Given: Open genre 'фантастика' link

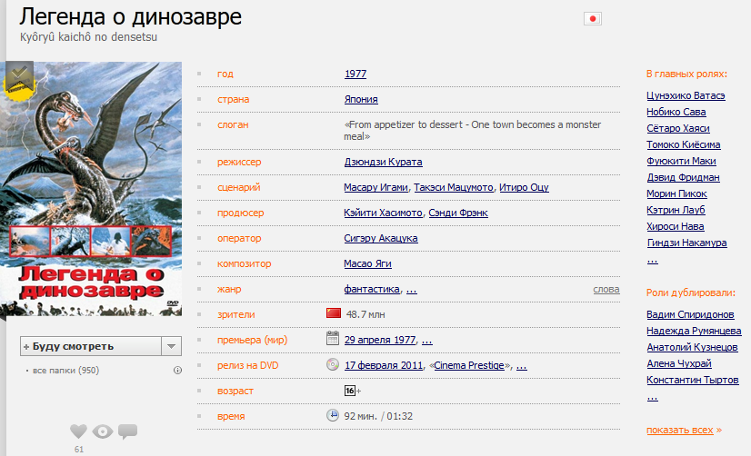Looking at the screenshot, I should tap(372, 289).
